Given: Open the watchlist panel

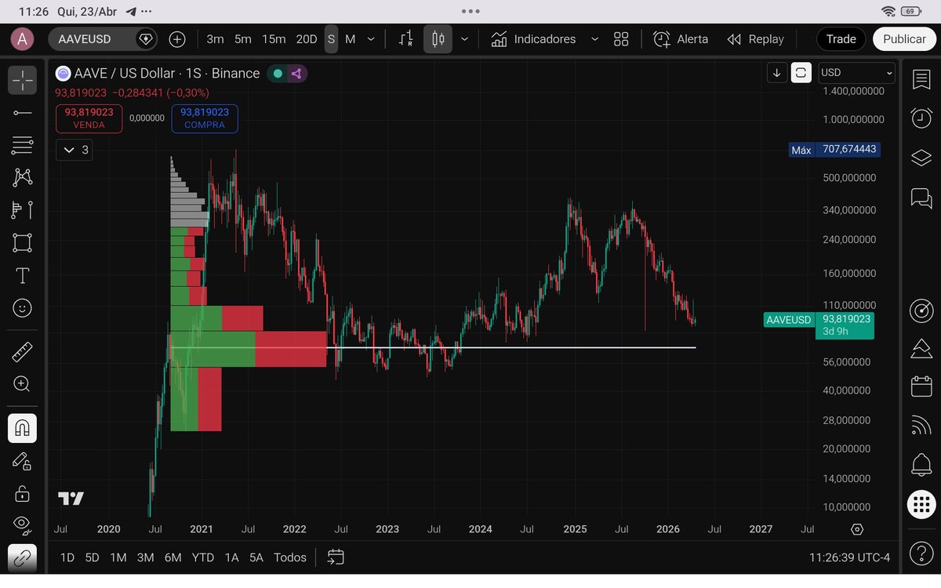Looking at the screenshot, I should (x=921, y=78).
